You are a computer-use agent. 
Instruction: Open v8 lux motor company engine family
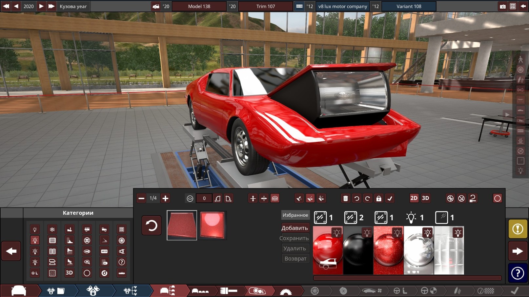point(342,6)
